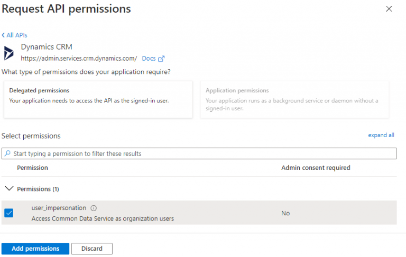Collapse the Permissions (1) group chevron
The width and height of the screenshot is (406, 257).
pyautogui.click(x=8, y=188)
